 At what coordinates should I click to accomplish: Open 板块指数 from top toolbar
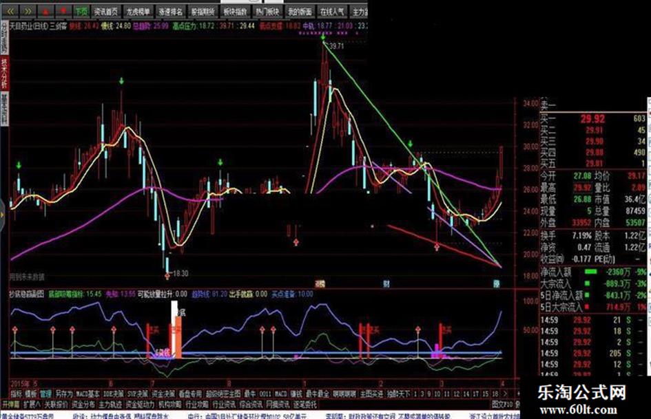pos(235,12)
